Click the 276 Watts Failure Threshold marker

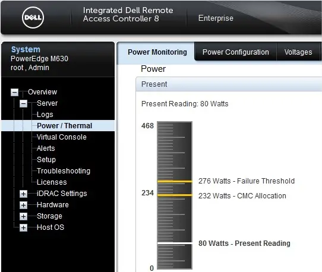[175, 182]
